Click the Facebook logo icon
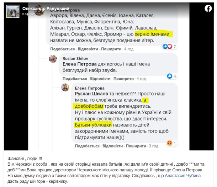The image size is (217, 187). click(208, 9)
